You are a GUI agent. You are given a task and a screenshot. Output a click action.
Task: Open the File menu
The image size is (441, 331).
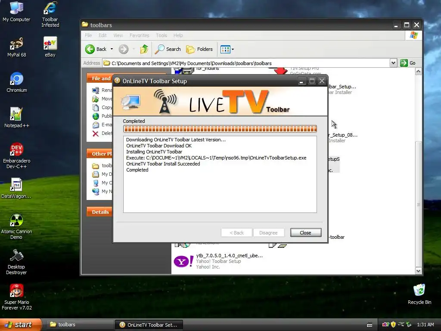tap(88, 35)
